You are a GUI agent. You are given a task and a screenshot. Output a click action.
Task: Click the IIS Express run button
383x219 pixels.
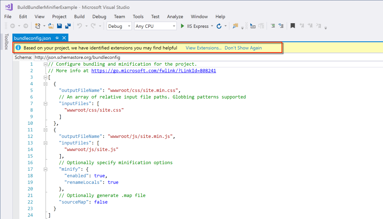click(198, 26)
